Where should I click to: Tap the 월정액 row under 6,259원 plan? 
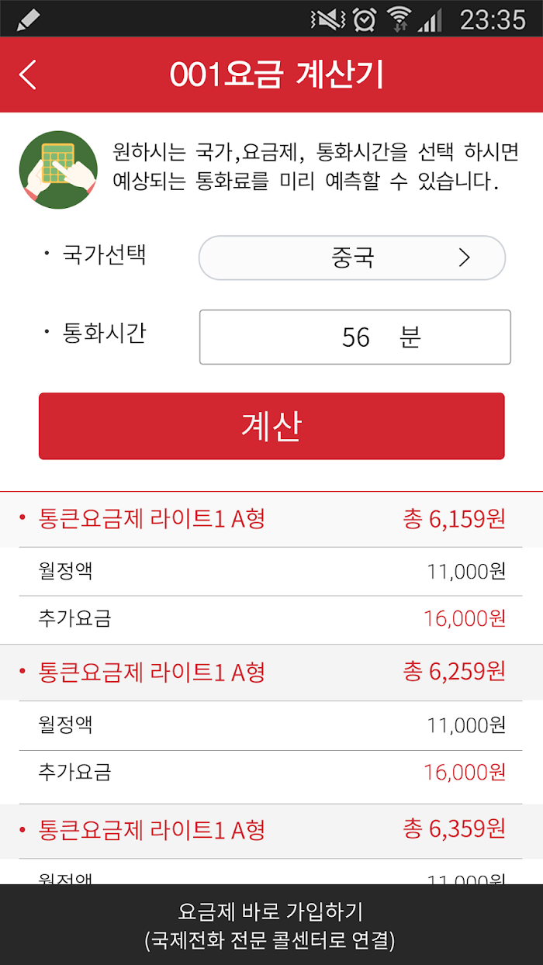[x=271, y=725]
